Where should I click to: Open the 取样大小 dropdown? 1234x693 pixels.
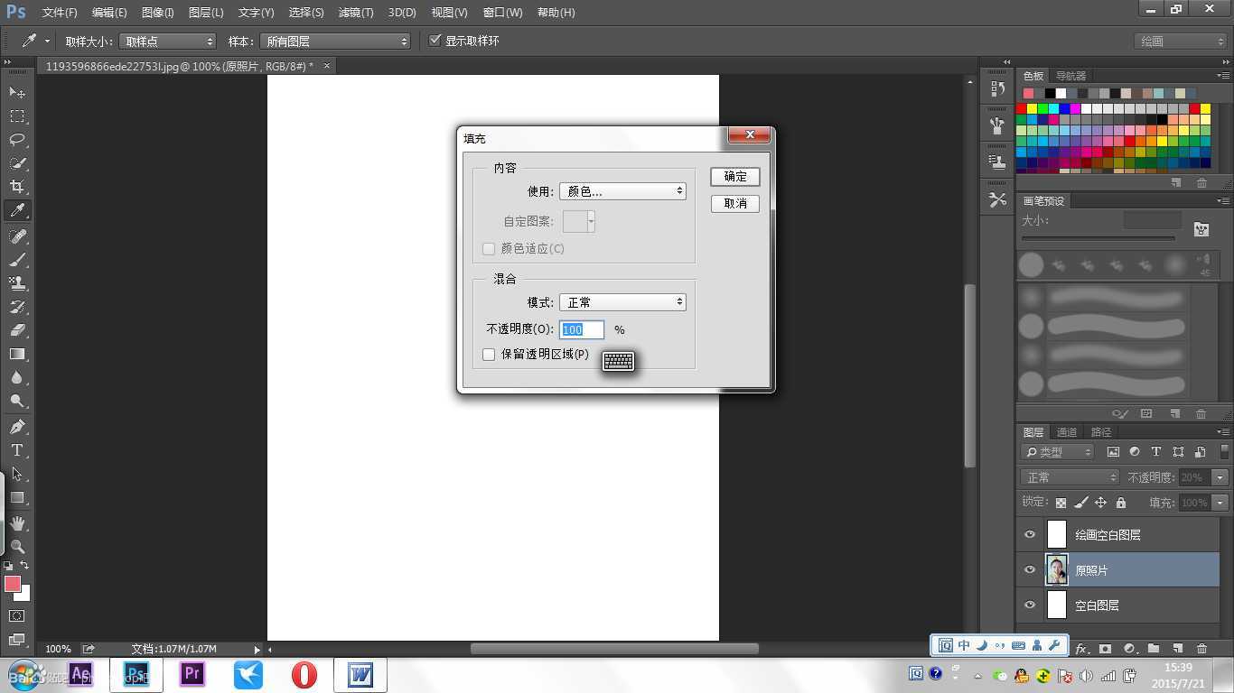pyautogui.click(x=167, y=40)
